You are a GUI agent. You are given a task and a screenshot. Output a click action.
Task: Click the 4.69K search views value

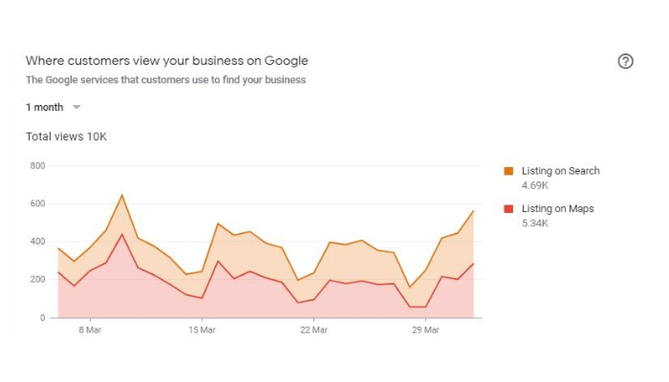(535, 185)
